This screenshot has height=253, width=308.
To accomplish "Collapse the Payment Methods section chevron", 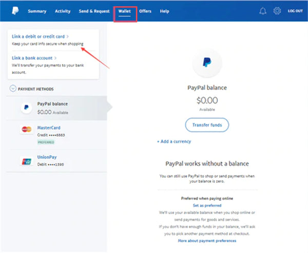I will pos(12,89).
